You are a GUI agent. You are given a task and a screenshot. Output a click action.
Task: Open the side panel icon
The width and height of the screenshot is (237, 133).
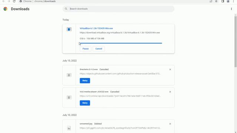tap(223, 1)
